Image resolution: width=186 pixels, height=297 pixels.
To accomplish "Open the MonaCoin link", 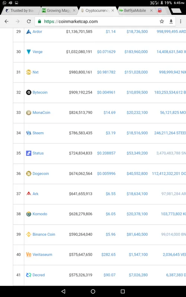I will coord(41,112).
